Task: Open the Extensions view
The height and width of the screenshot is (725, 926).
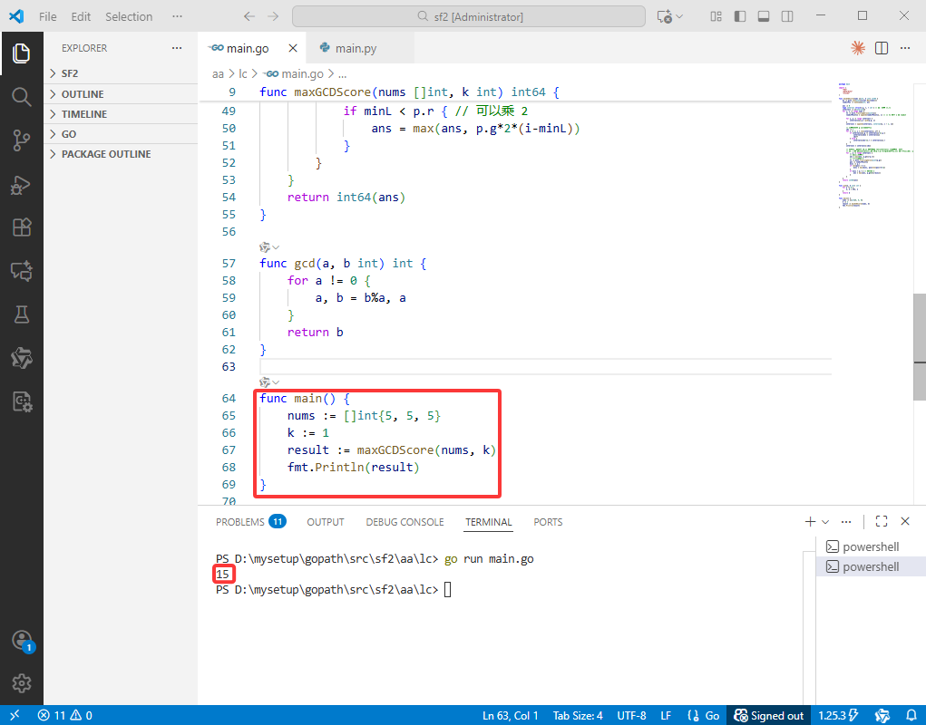Action: click(x=21, y=227)
